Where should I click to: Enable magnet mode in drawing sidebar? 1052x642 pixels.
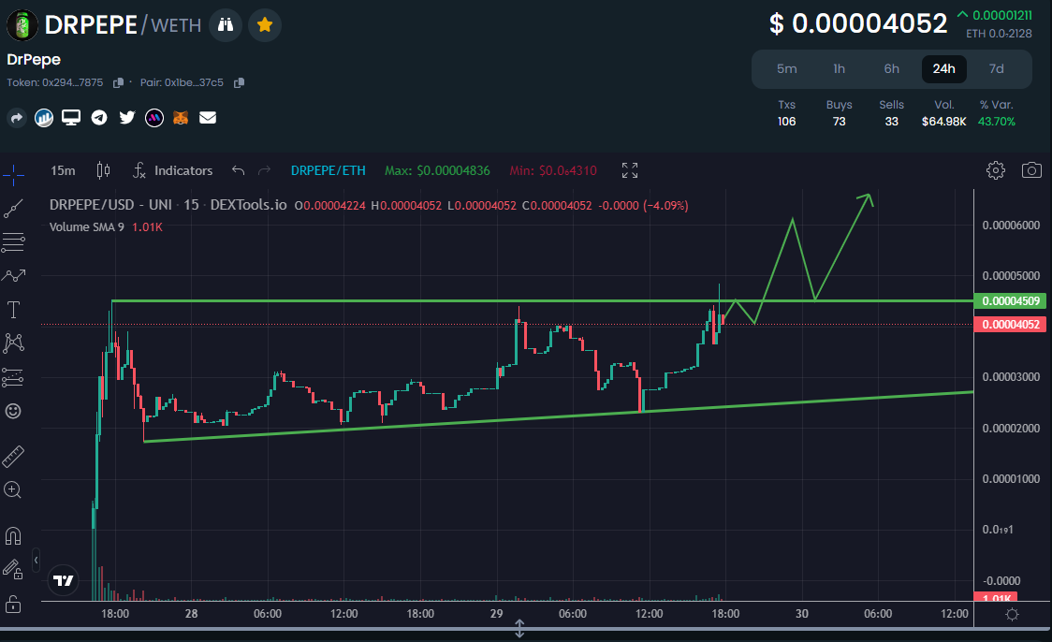coord(13,534)
